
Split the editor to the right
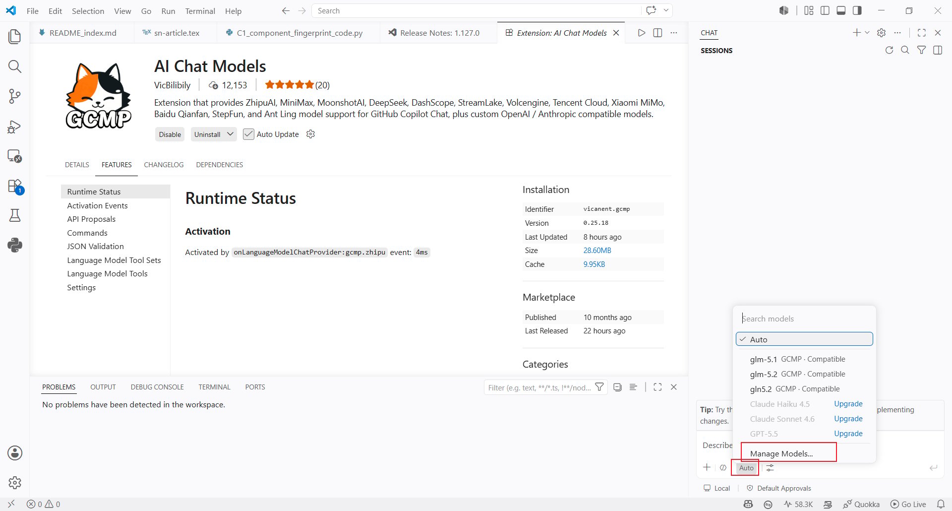click(657, 33)
